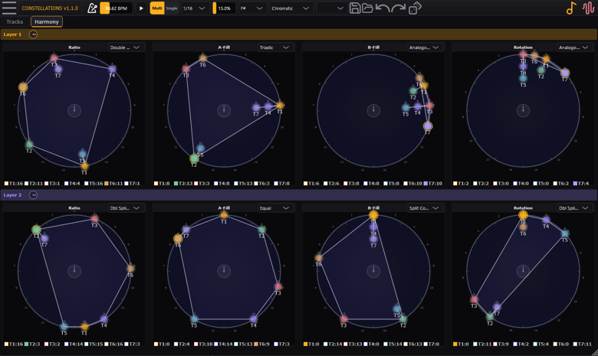Viewport: 598px width, 356px height.
Task: Save the project with the floppy disk icon
Action: tap(355, 8)
